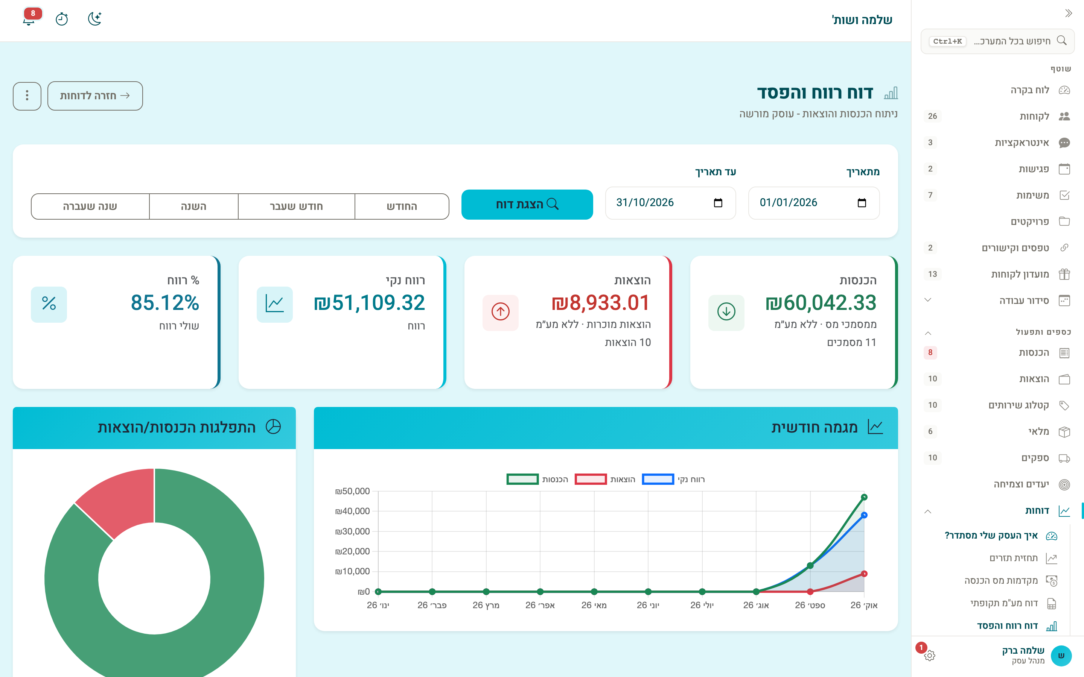Screen dimensions: 1084x677
Task: Open הכנסה sidebar item with badge 8
Action: pyautogui.click(x=997, y=353)
